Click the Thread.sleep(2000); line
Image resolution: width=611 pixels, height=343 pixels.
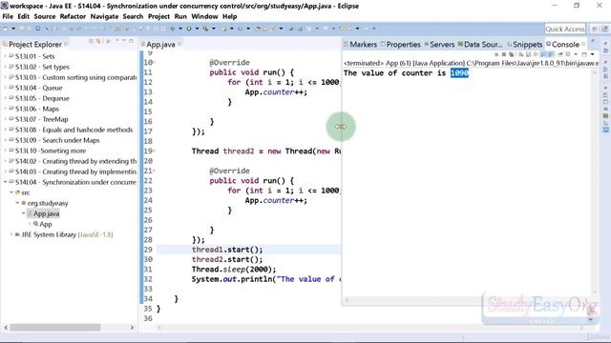pyautogui.click(x=233, y=269)
